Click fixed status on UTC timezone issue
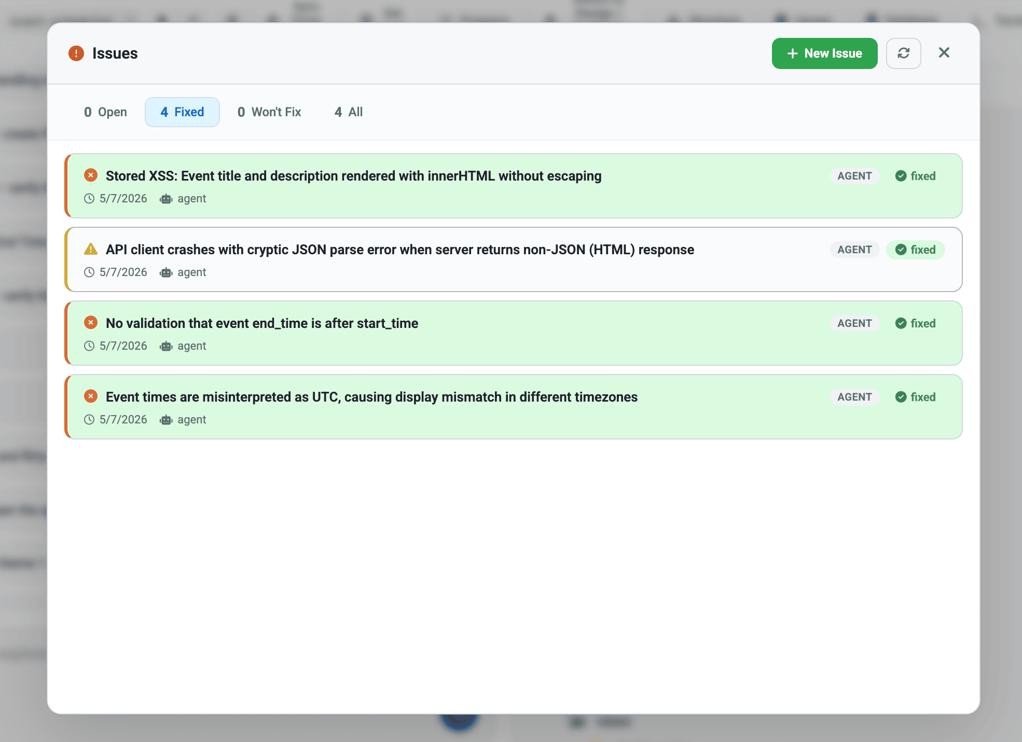The image size is (1022, 742). coord(916,397)
